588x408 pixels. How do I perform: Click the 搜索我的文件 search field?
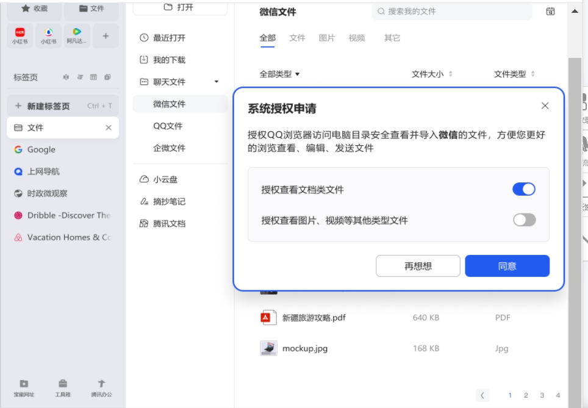(452, 11)
